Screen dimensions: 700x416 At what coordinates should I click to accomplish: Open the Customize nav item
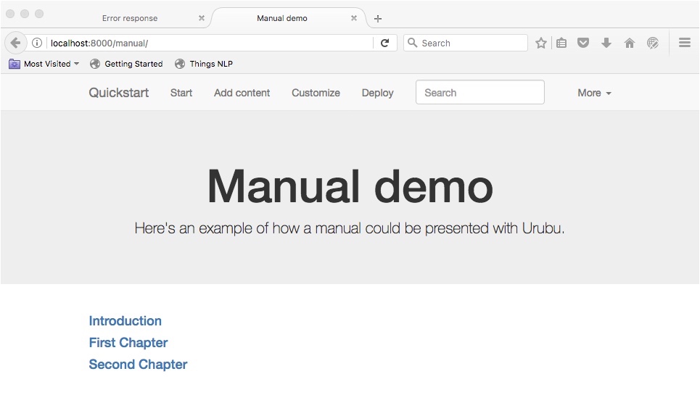point(316,93)
